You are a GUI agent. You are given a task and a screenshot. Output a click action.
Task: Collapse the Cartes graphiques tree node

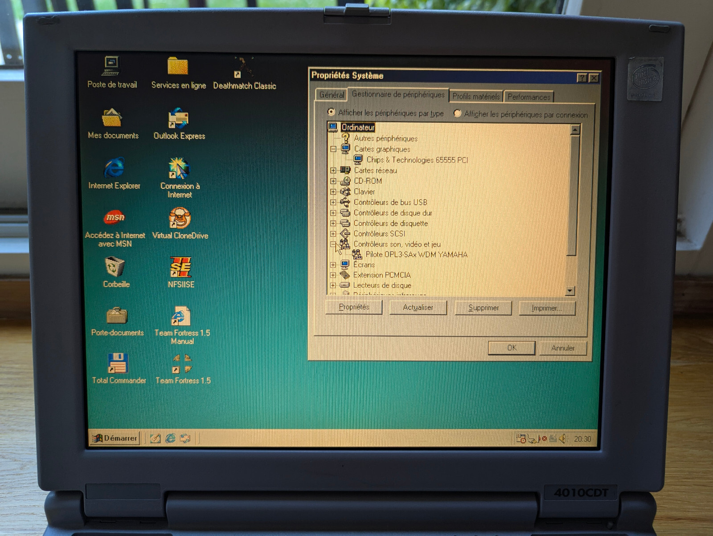coord(333,149)
